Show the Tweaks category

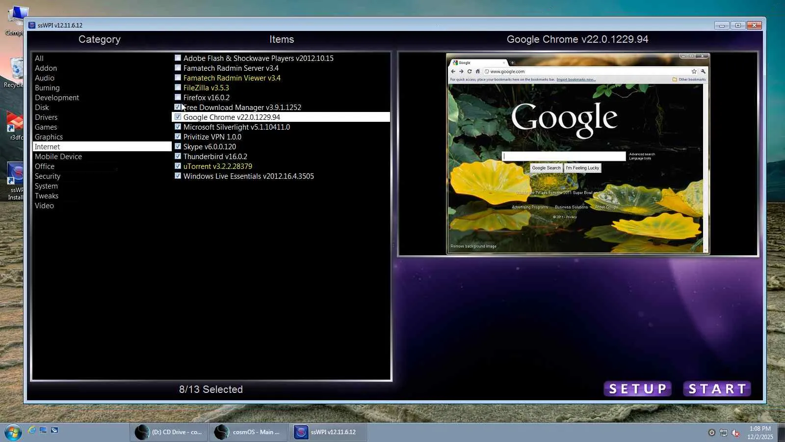(47, 196)
